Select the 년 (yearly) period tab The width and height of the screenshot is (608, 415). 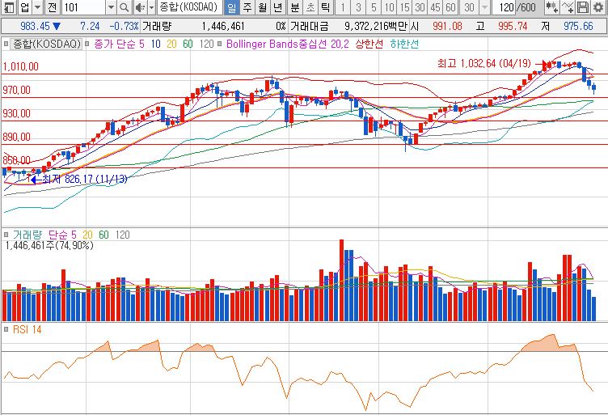[277, 7]
